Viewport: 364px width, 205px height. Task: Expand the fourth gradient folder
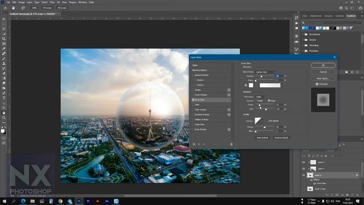[x=303, y=51]
